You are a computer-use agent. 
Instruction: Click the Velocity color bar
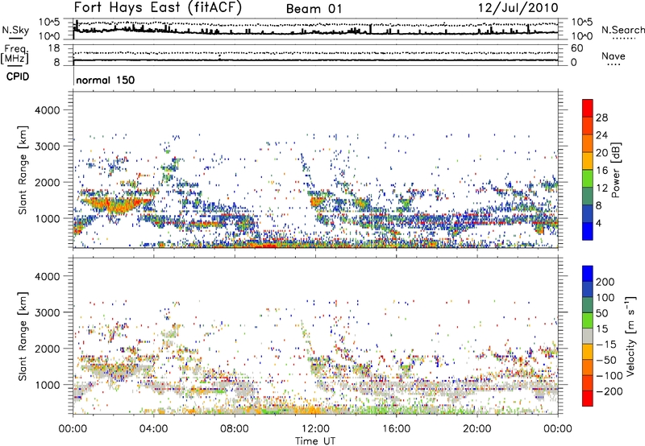[x=588, y=336]
